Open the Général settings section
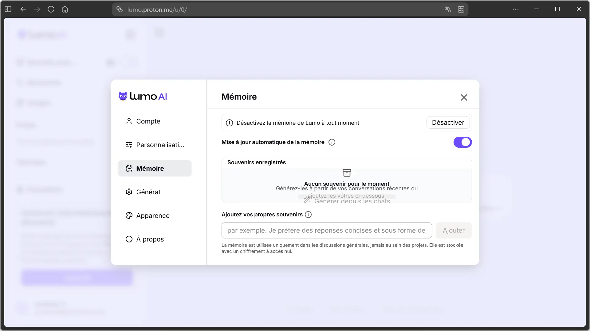The image size is (590, 331). tap(155, 192)
